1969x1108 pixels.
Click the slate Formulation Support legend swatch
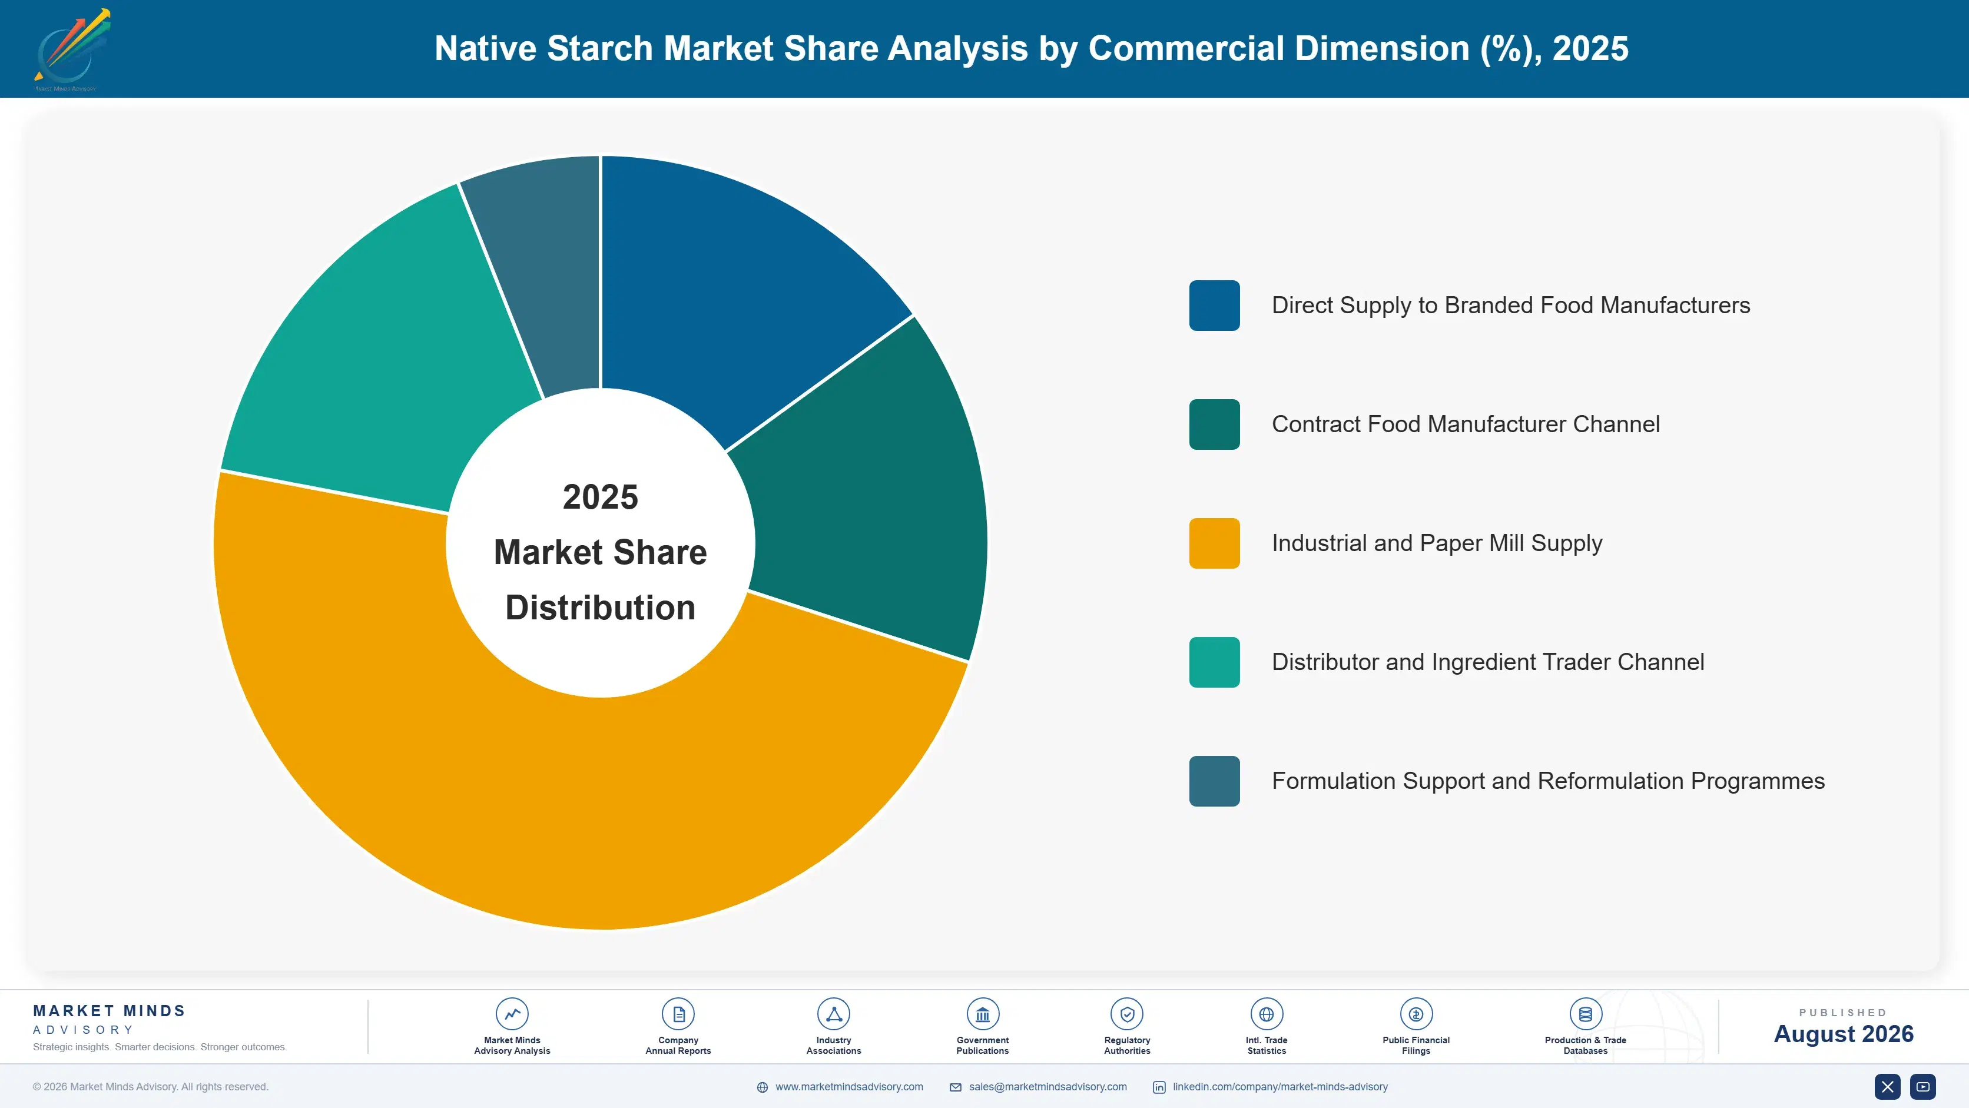(x=1214, y=781)
